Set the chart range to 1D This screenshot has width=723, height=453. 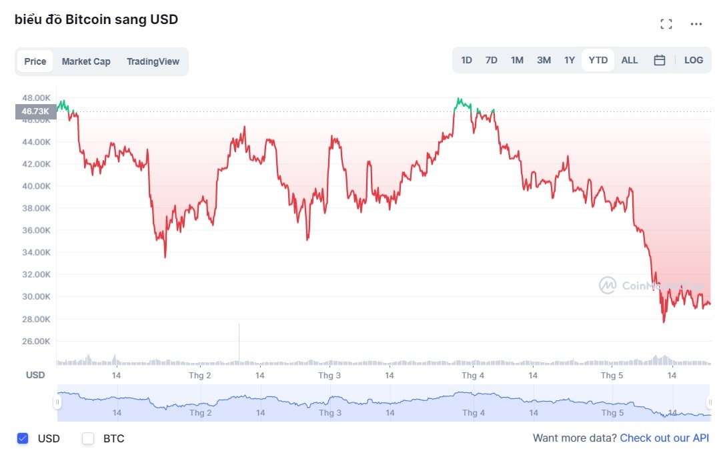pos(466,60)
